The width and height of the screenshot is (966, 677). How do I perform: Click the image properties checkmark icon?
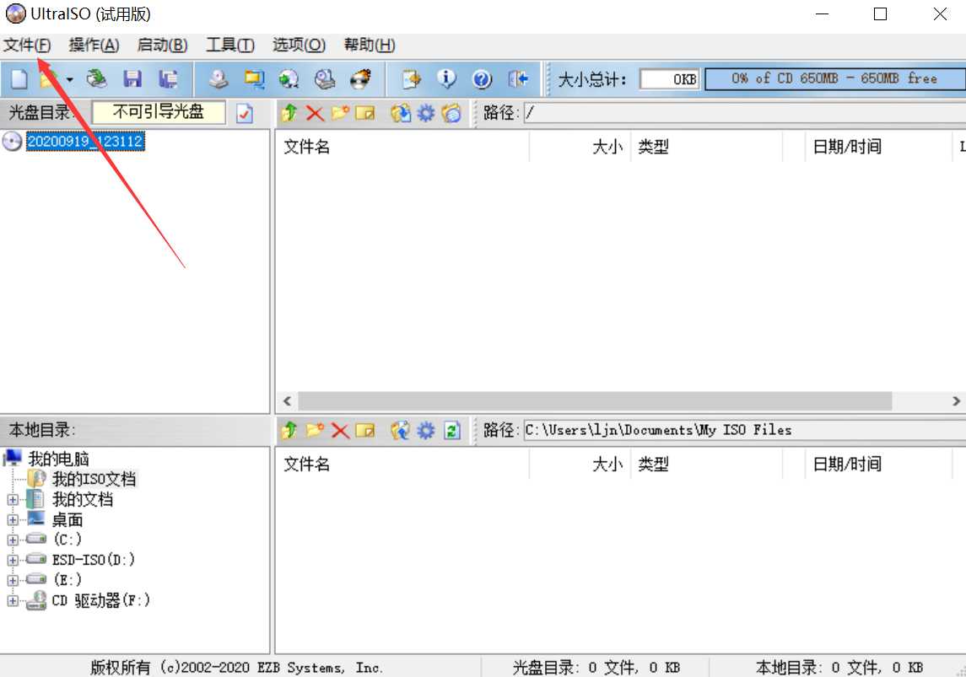(x=245, y=113)
